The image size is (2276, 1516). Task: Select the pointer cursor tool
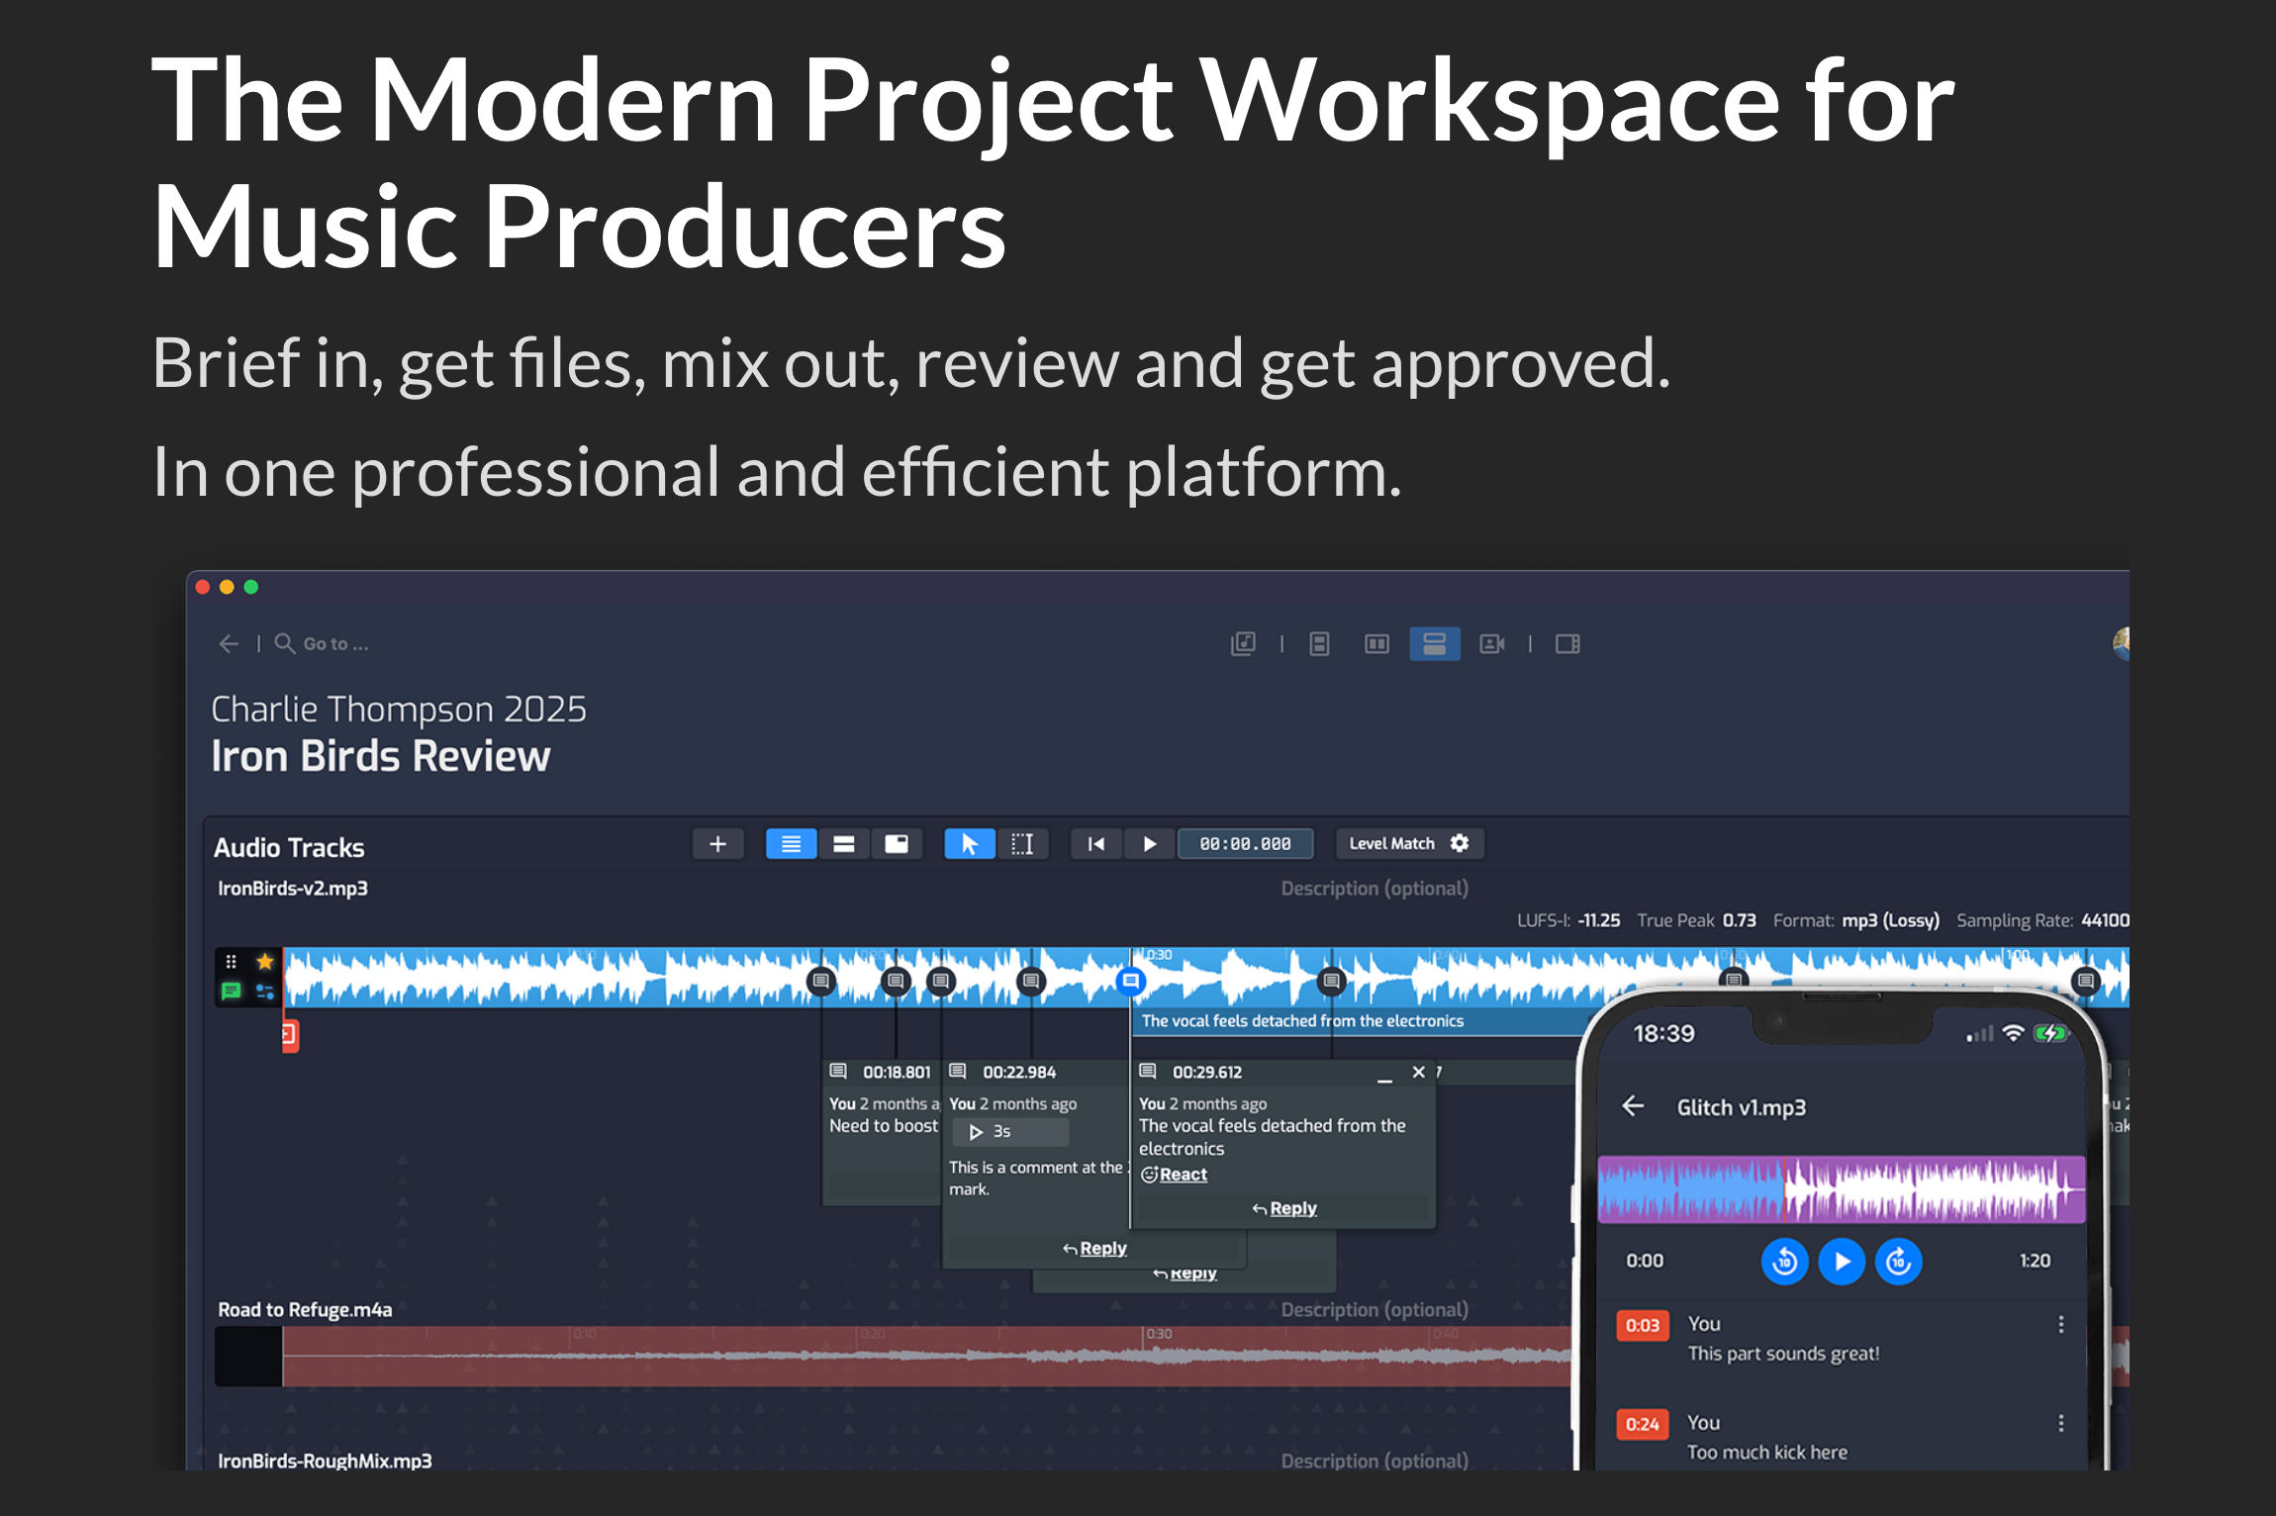click(x=970, y=844)
